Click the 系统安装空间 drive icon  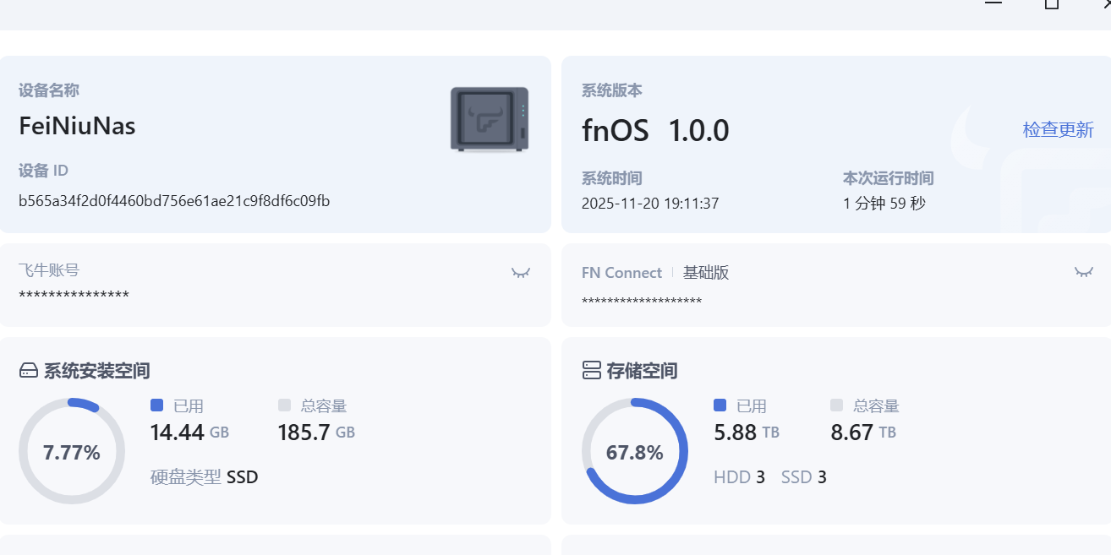coord(29,371)
